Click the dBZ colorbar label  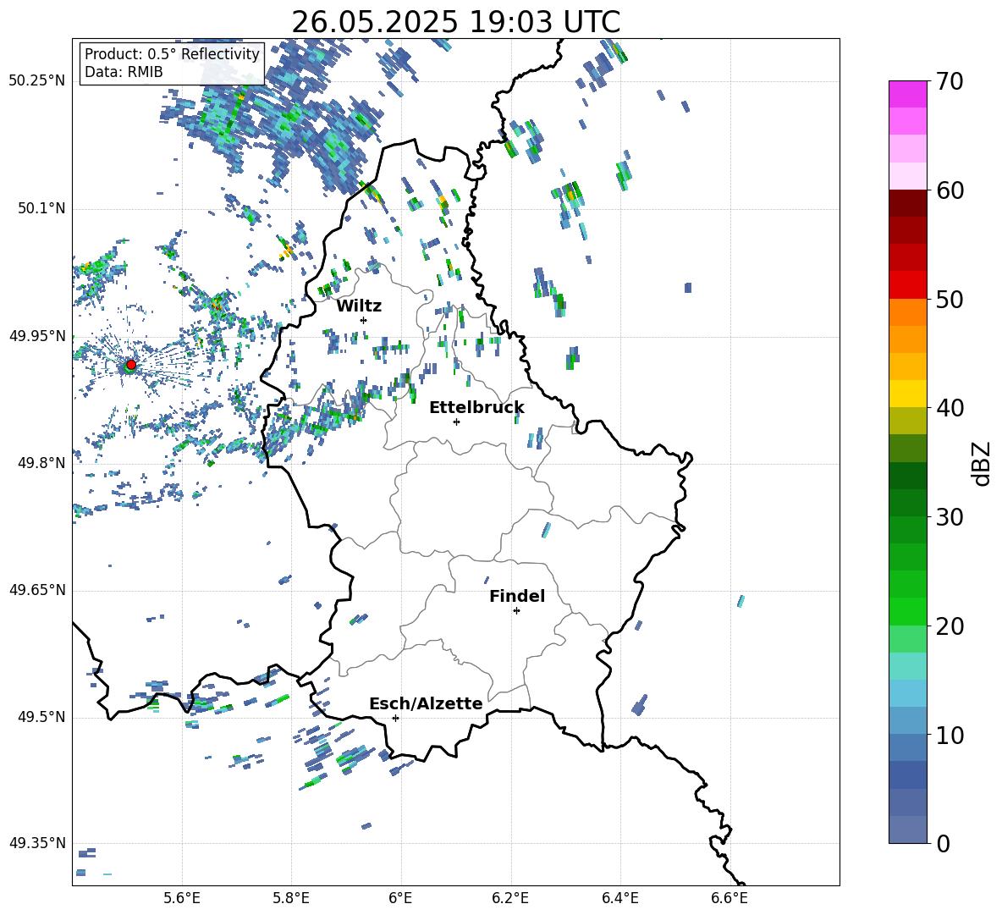click(x=983, y=463)
